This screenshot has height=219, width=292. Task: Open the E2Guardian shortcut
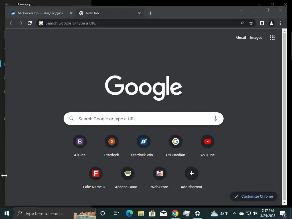[175, 146]
